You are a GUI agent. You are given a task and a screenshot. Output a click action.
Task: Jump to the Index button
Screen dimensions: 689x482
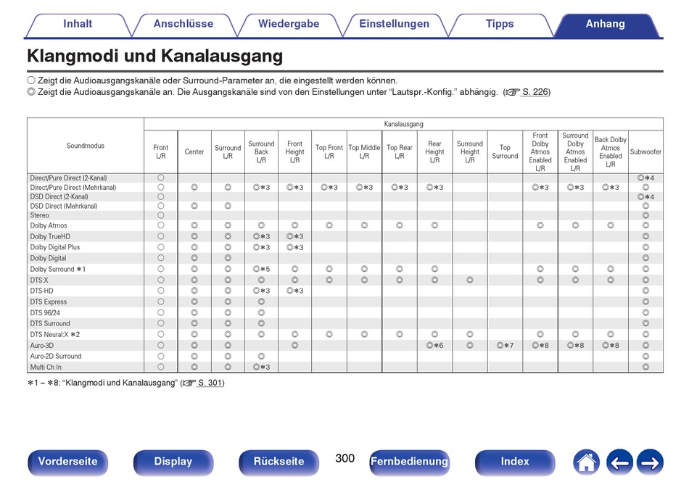pyautogui.click(x=514, y=462)
